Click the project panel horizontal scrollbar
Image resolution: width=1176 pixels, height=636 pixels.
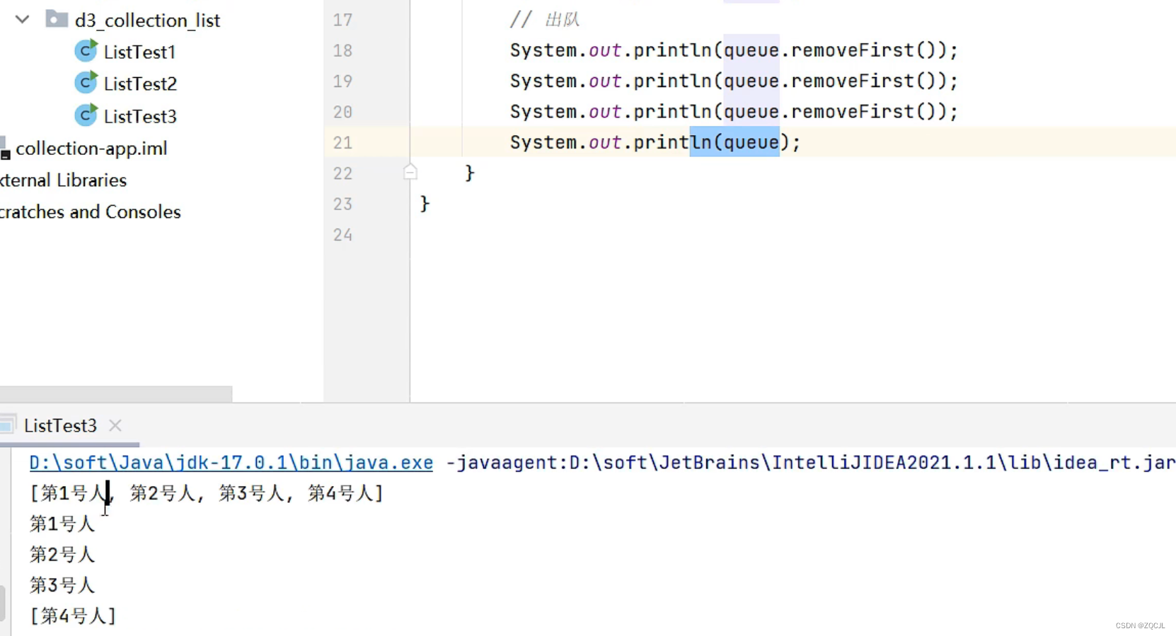click(116, 393)
